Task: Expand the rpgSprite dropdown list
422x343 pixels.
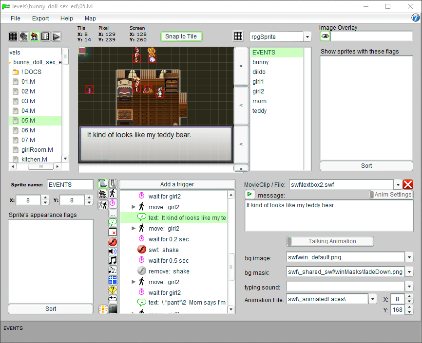Action: click(307, 37)
